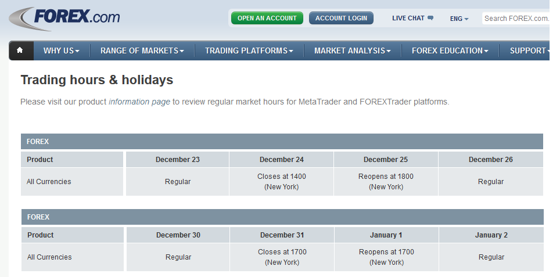Click the FOREX.com logo
Viewport: 560px width, 277px height.
pyautogui.click(x=65, y=18)
